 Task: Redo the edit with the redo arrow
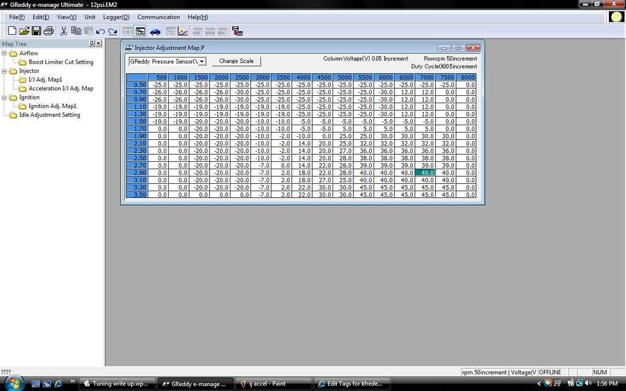tap(113, 32)
